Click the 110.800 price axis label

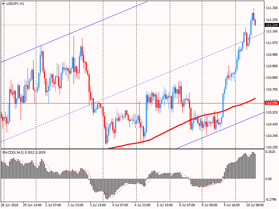click(x=272, y=78)
